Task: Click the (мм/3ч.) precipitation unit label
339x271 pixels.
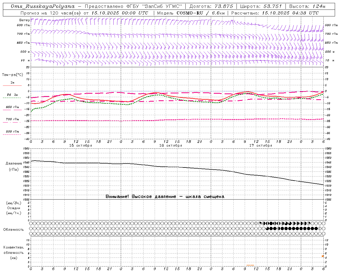Action: click(x=14, y=203)
